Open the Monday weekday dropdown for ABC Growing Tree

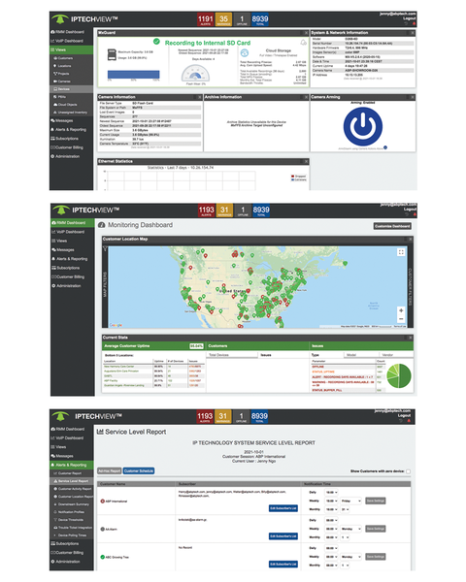[350, 557]
